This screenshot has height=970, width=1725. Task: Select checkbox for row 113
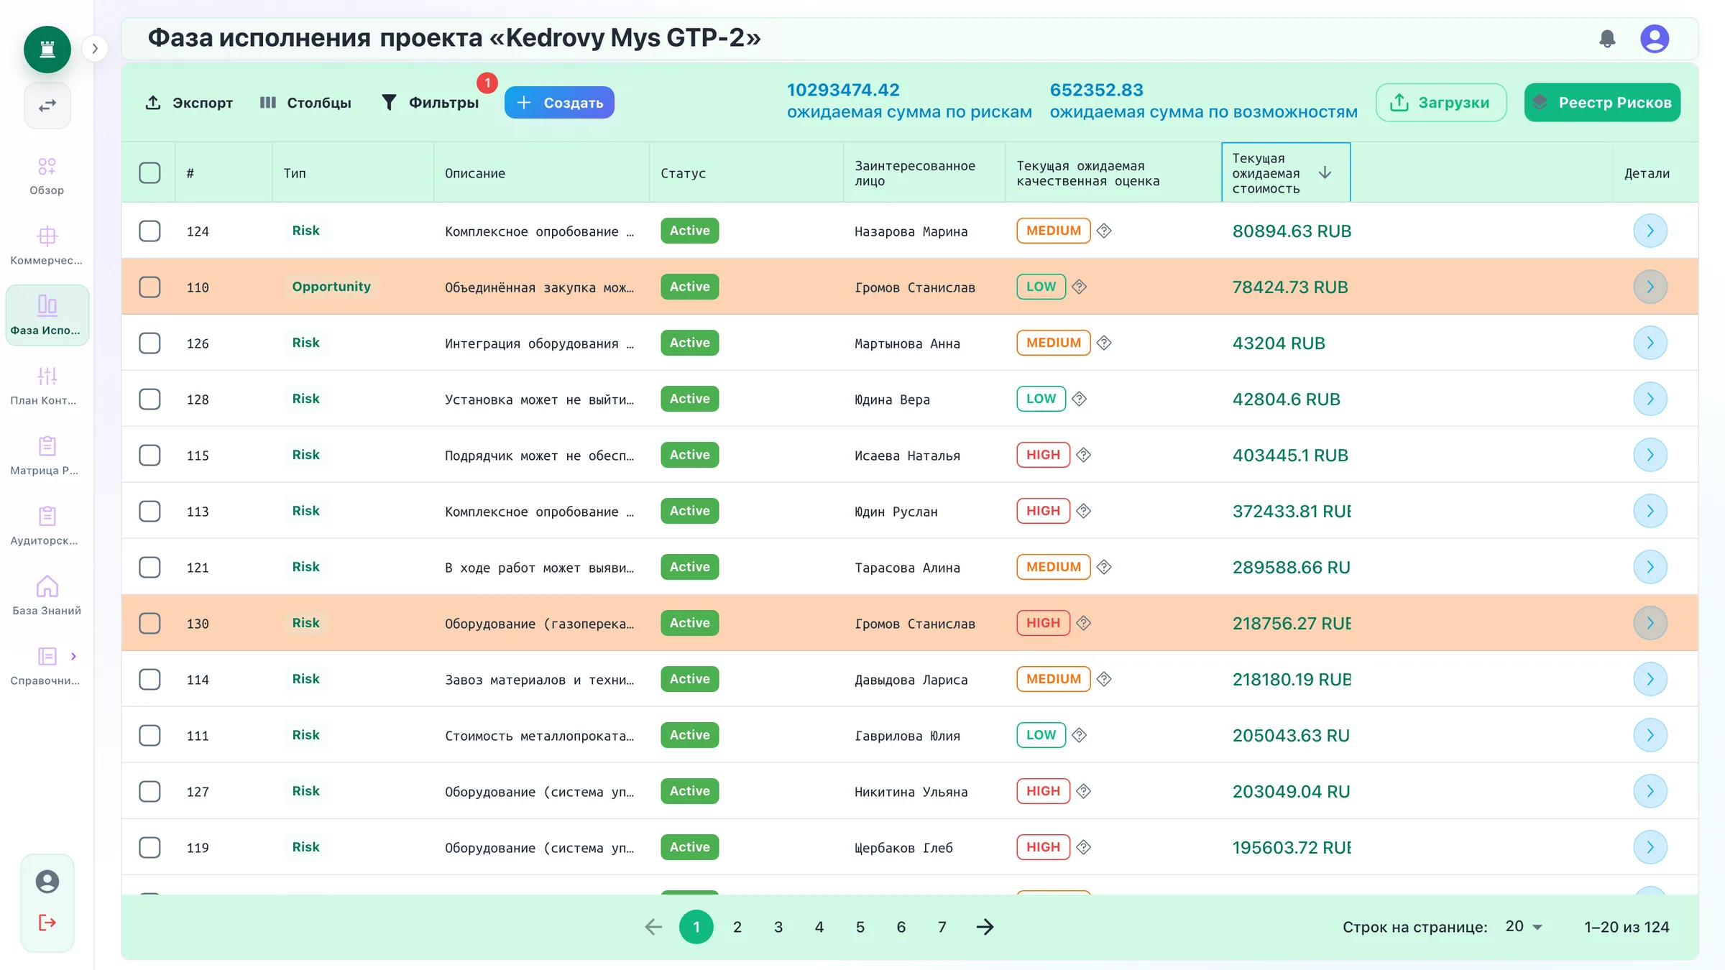(149, 511)
